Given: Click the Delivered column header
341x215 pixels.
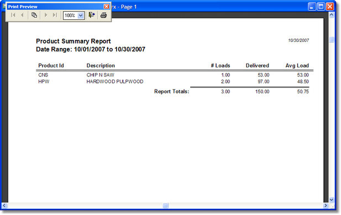Looking at the screenshot, I should tap(258, 65).
